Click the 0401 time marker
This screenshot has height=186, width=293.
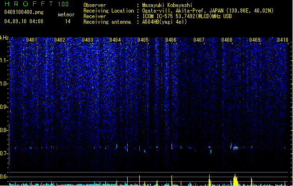pos(31,40)
